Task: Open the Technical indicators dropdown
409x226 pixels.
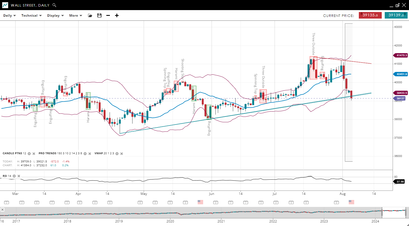Action: (31, 16)
